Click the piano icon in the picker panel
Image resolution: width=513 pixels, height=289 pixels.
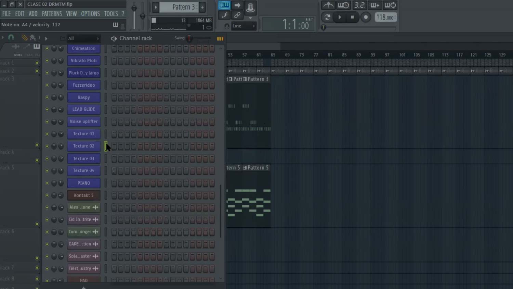pos(36,47)
